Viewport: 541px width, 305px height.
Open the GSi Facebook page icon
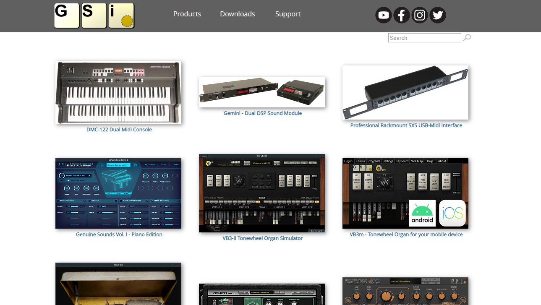401,16
